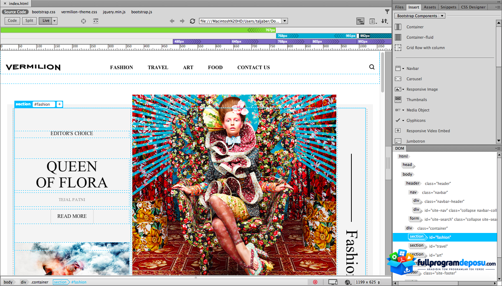Open the preview in browser globe icon

[x=347, y=282]
